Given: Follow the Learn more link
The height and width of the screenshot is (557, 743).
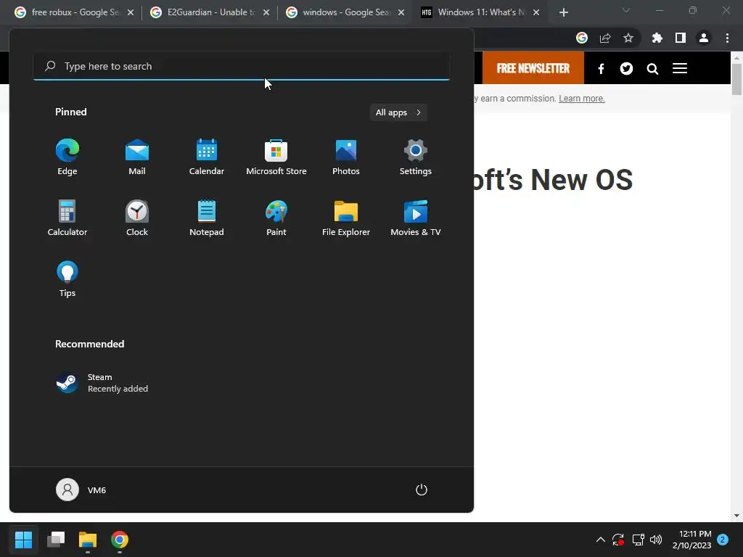Looking at the screenshot, I should point(581,99).
